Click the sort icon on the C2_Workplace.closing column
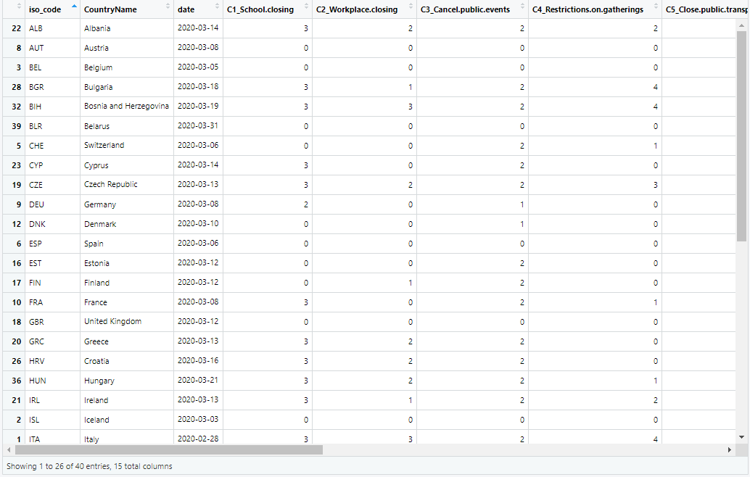 tap(411, 9)
